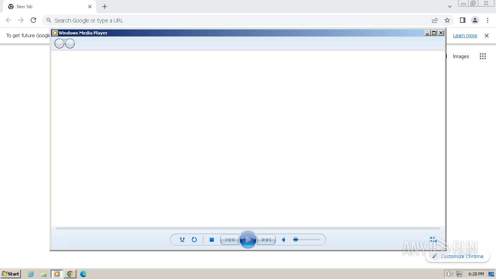Adjust the Media Player volume slider
The image size is (496, 279).
pos(307,240)
